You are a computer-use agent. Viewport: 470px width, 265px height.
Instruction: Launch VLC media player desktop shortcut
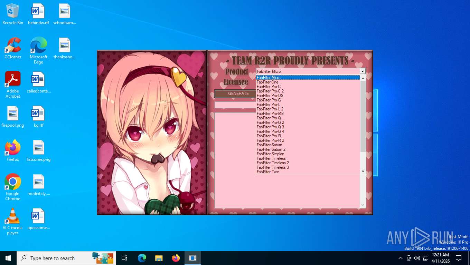click(x=13, y=221)
